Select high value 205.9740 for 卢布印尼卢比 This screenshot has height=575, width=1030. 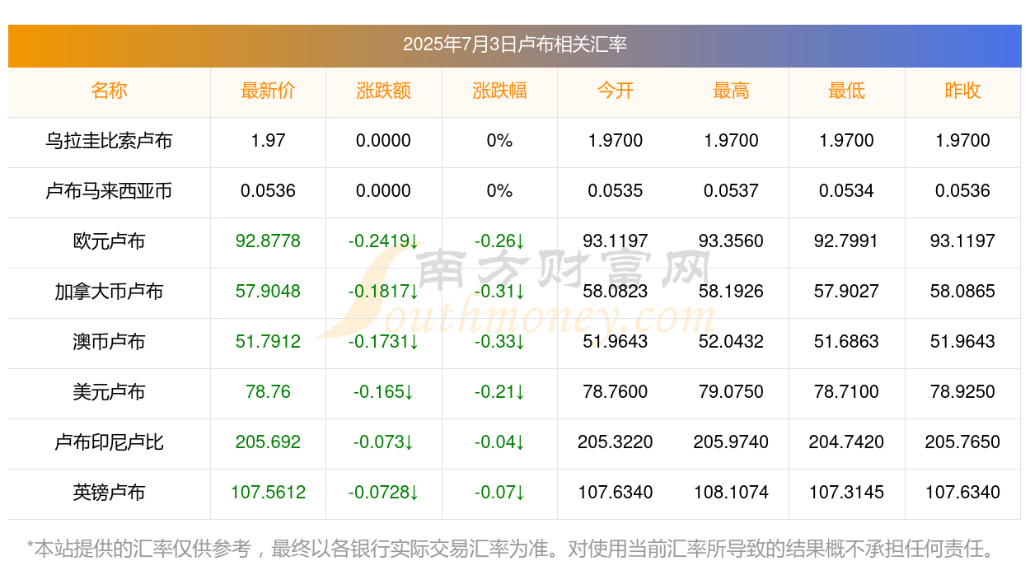[731, 442]
